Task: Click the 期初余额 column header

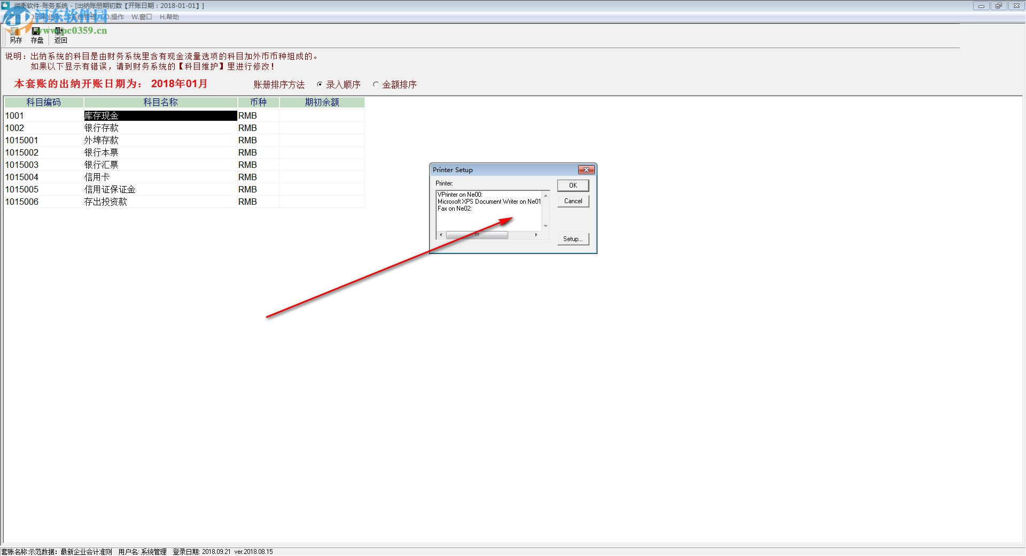Action: point(322,102)
